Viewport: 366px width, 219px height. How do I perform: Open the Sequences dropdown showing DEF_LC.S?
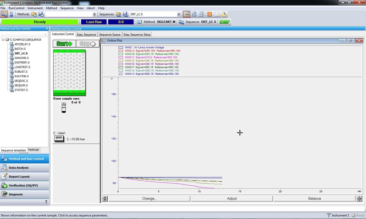tap(179, 14)
